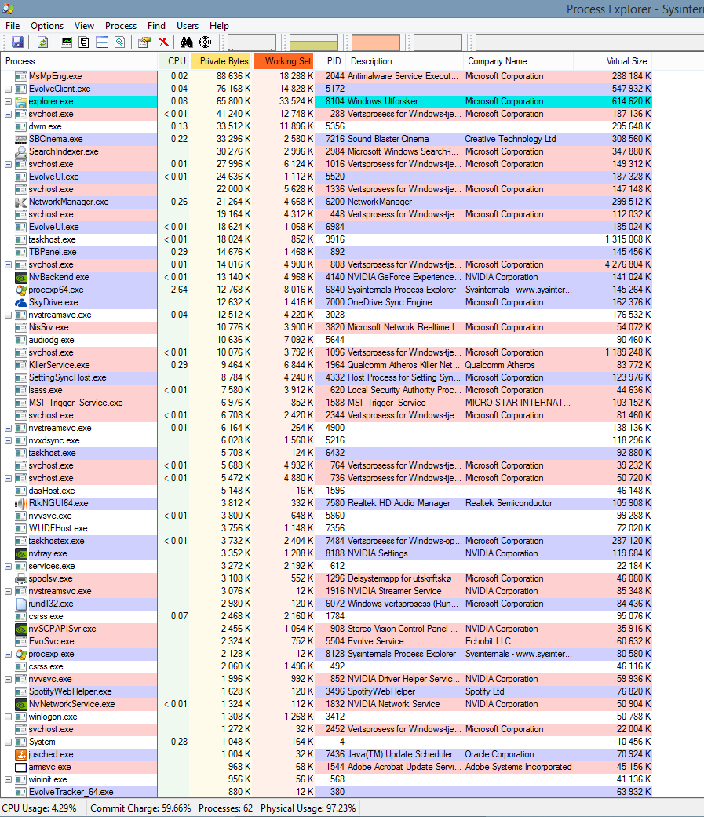The width and height of the screenshot is (704, 817).
Task: Select the MsMpEng.exe process row
Action: (x=326, y=76)
